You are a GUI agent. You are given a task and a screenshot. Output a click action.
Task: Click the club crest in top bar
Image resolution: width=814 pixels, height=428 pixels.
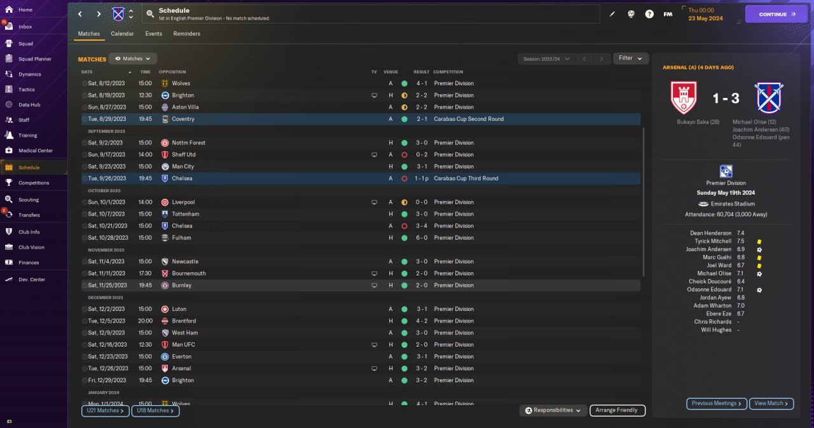[118, 14]
